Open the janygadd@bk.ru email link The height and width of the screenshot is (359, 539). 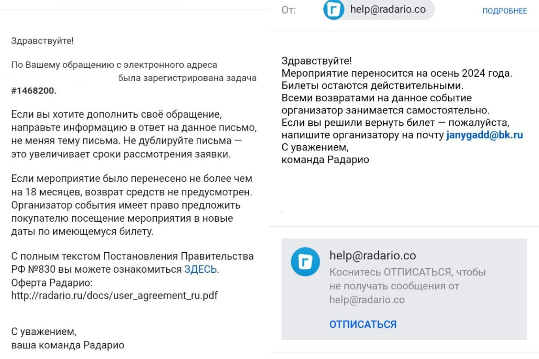point(485,135)
